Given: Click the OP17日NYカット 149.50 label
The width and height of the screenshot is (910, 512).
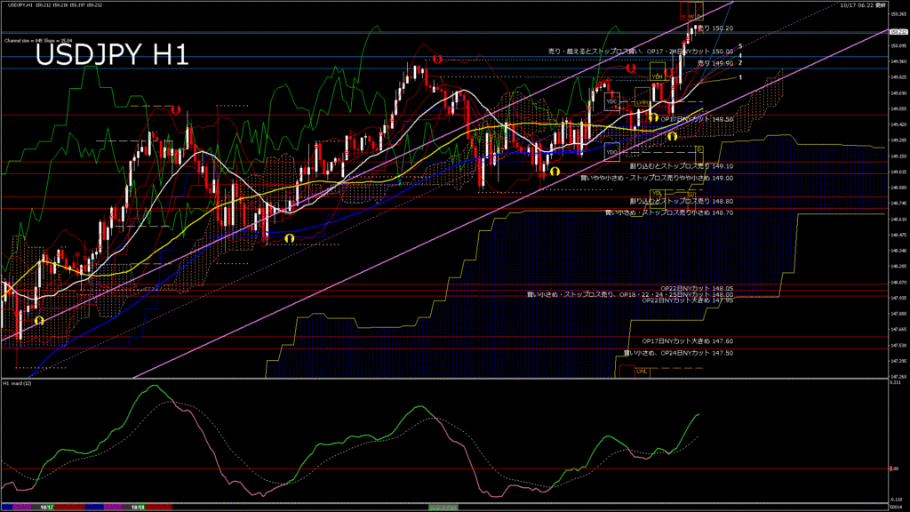Looking at the screenshot, I should click(697, 119).
